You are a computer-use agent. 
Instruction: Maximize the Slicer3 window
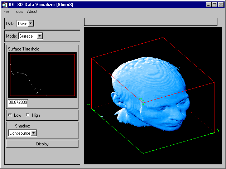click(214, 5)
